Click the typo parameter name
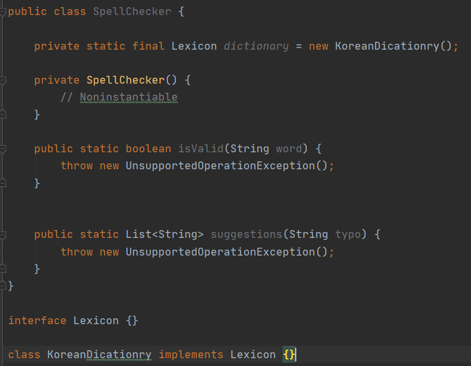Screen dimensions: 471x366 pyautogui.click(x=348, y=234)
